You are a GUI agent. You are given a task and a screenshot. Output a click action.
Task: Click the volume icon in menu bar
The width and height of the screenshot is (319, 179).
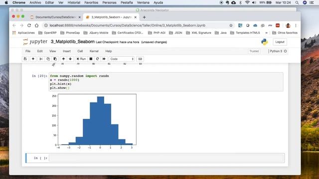(254, 2)
